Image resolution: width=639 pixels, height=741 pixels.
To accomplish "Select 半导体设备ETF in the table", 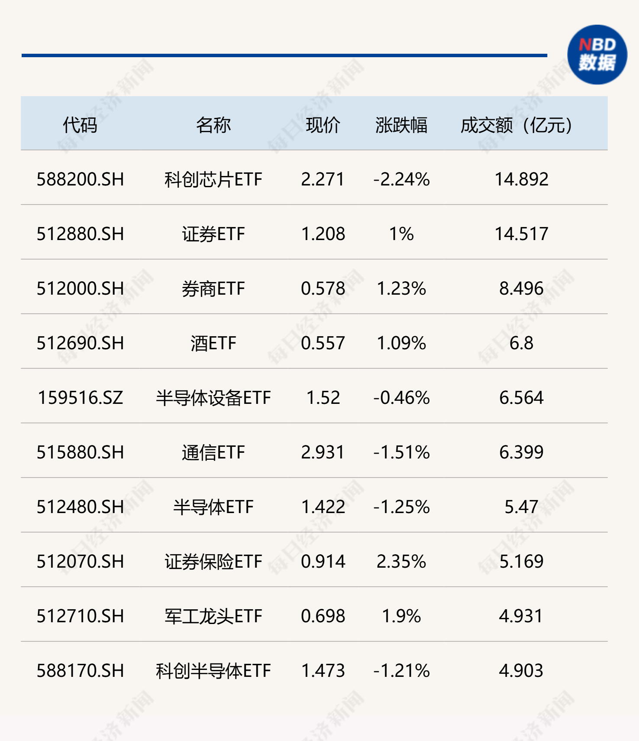I will click(x=213, y=398).
